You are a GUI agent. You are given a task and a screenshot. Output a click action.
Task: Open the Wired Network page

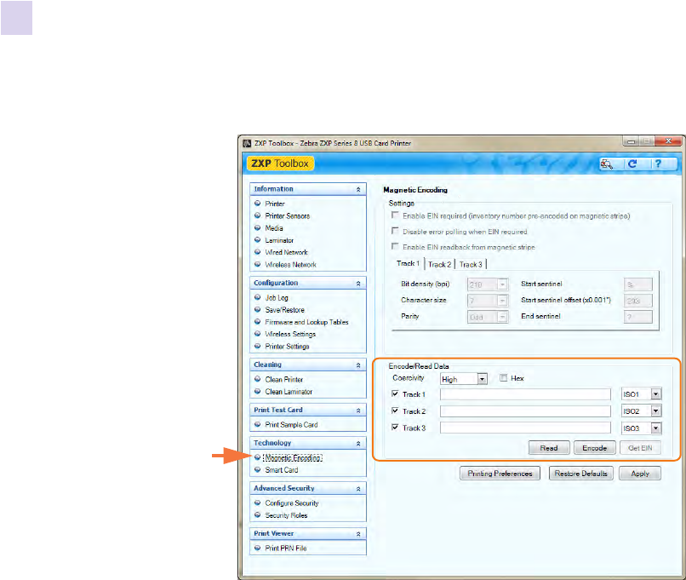tap(286, 252)
